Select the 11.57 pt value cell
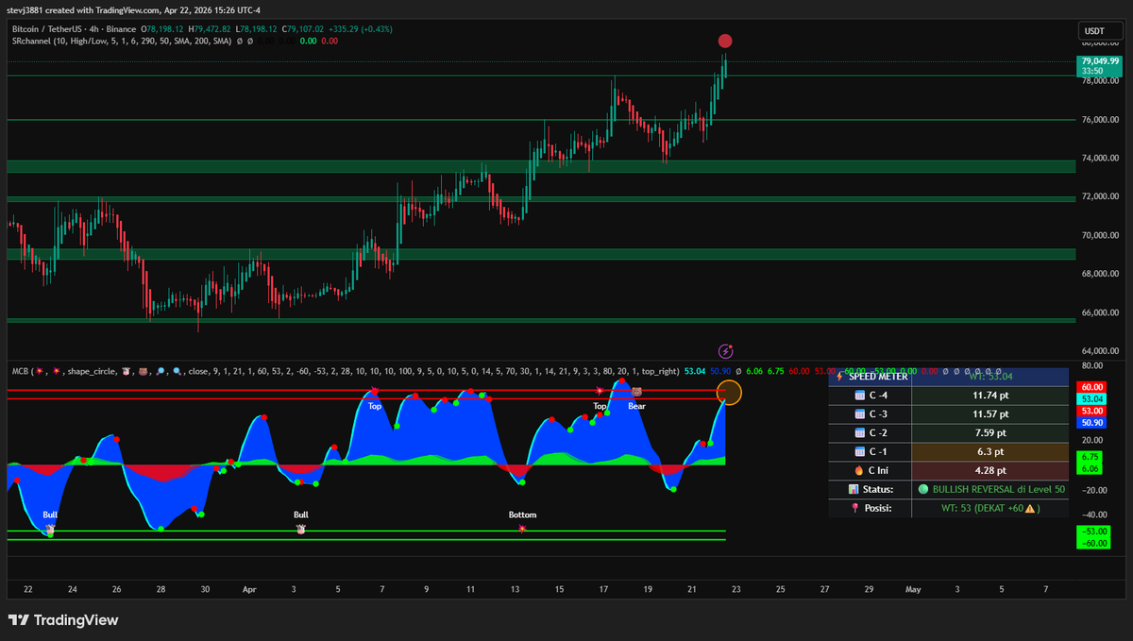This screenshot has height=641, width=1133. coord(990,413)
